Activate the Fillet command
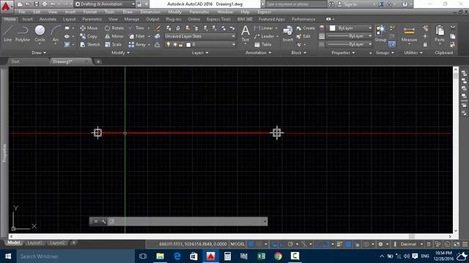Viewport: 469px width, 263px height. click(137, 37)
